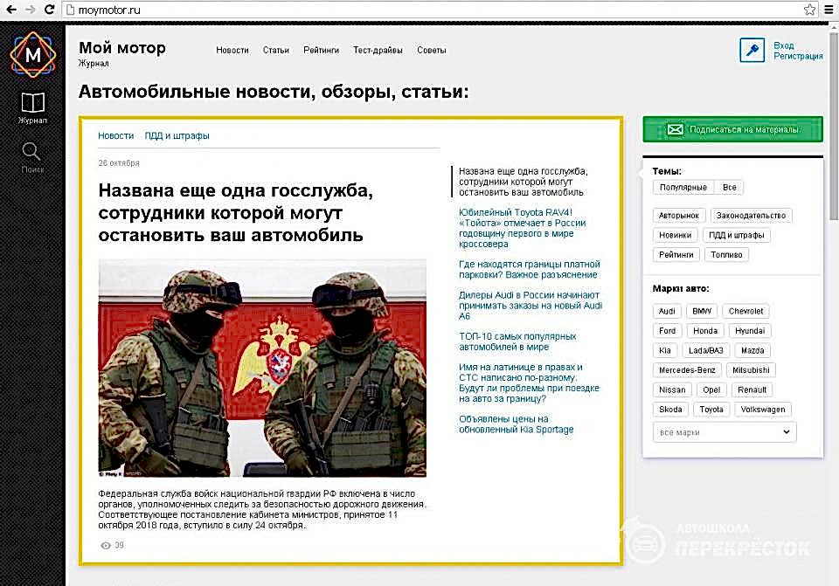Viewport: 839px width, 586px height.
Task: Open the Журнал book icon in sidebar
Action: tap(32, 103)
